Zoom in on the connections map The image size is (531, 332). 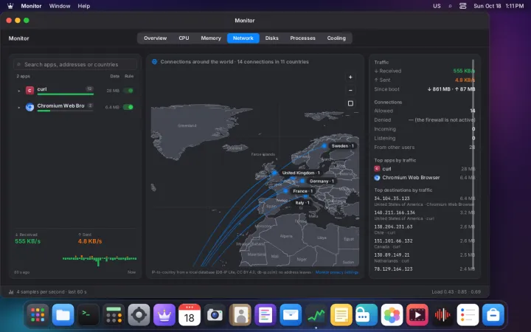click(x=350, y=77)
